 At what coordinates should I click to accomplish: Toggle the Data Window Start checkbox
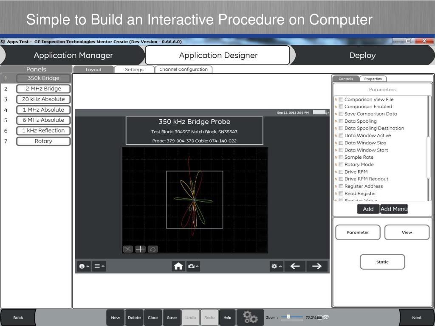tap(341, 150)
